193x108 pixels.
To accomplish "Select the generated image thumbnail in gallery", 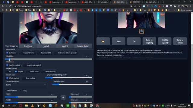I will [x=141, y=31].
